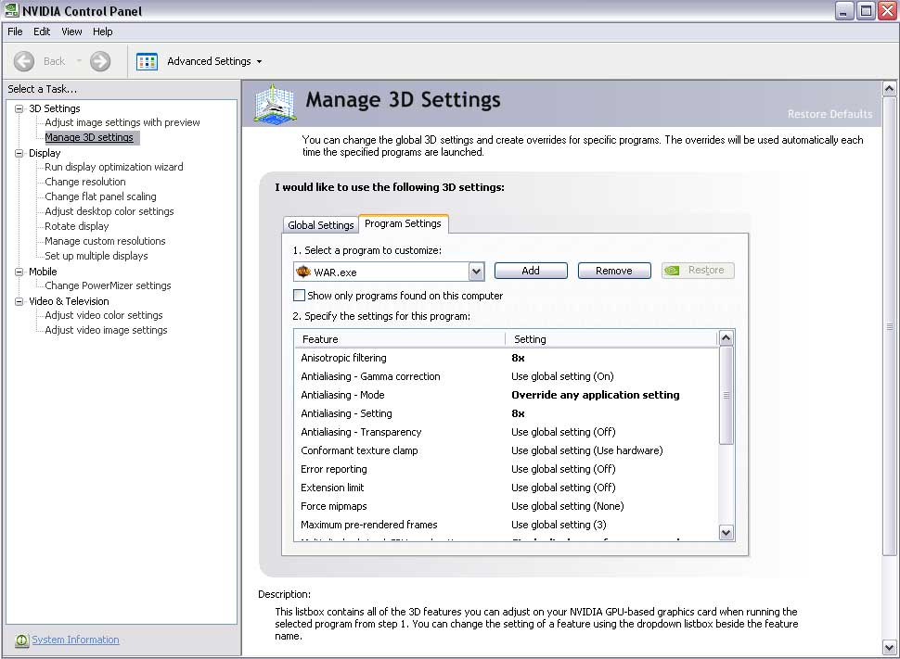This screenshot has width=900, height=659.
Task: Collapse the 3D Settings tree node
Action: (19, 108)
